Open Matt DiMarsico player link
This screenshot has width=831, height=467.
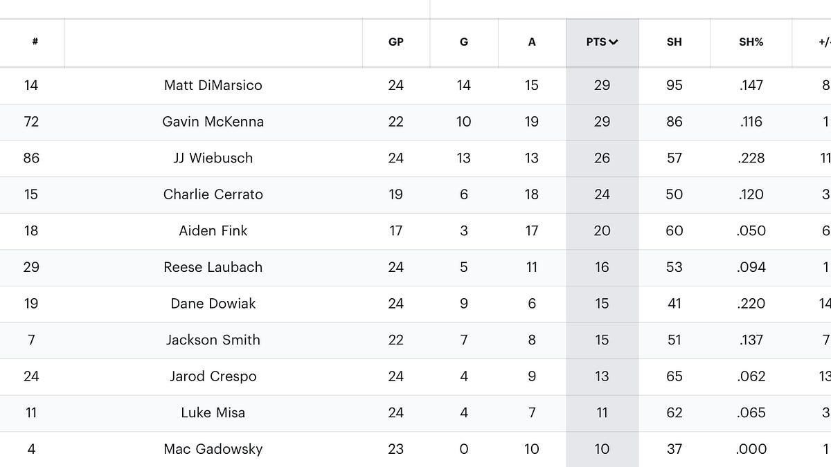point(213,85)
